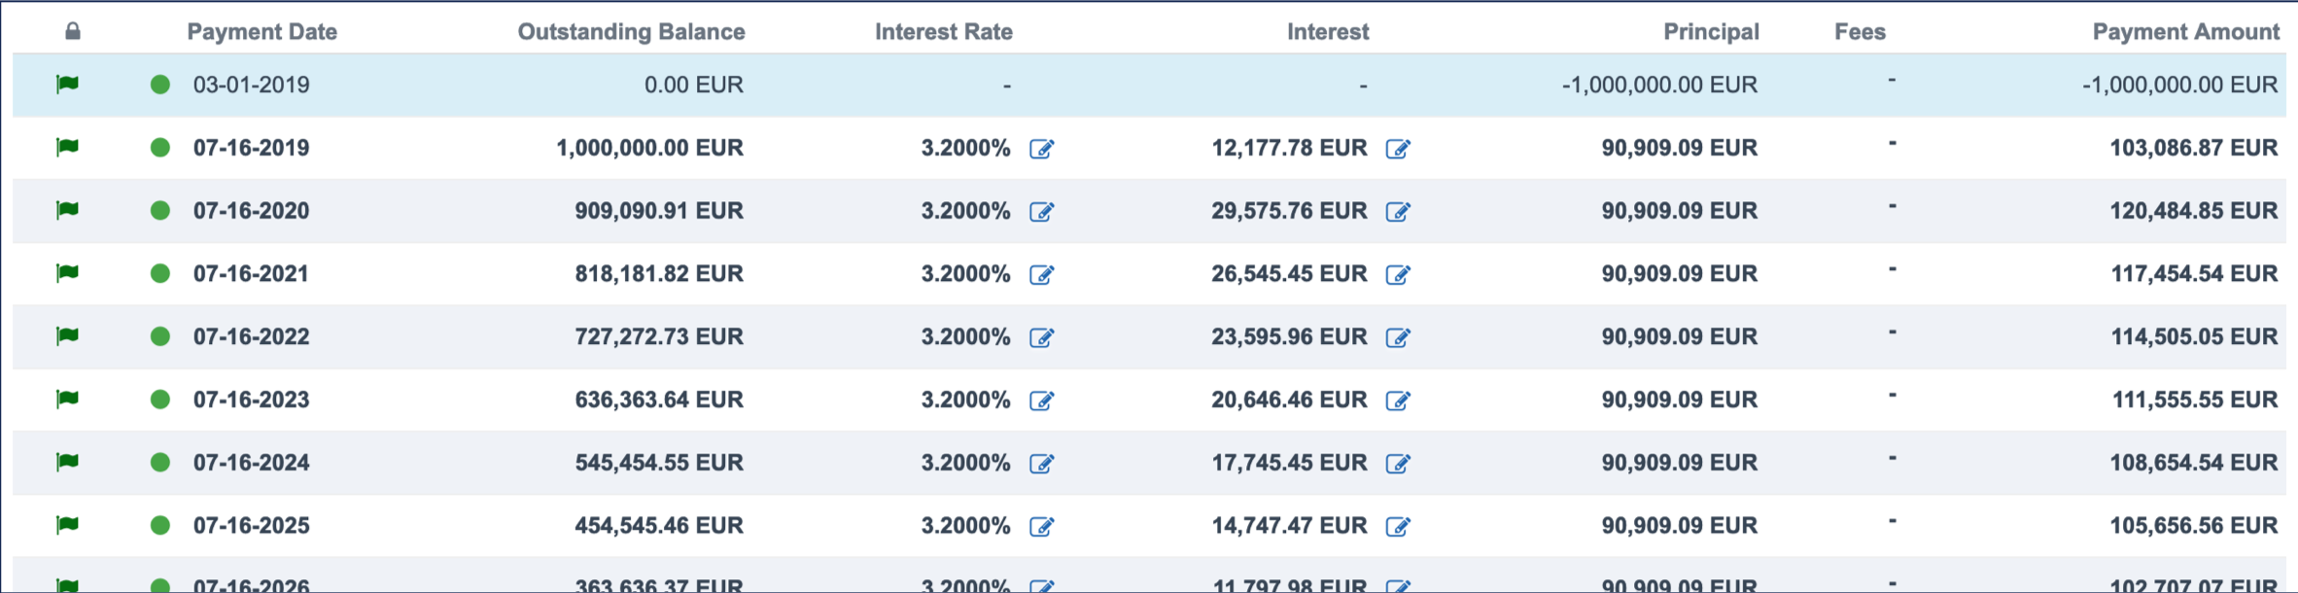
Task: Edit interest rate for 07-16-2019 payment
Action: click(x=1041, y=149)
